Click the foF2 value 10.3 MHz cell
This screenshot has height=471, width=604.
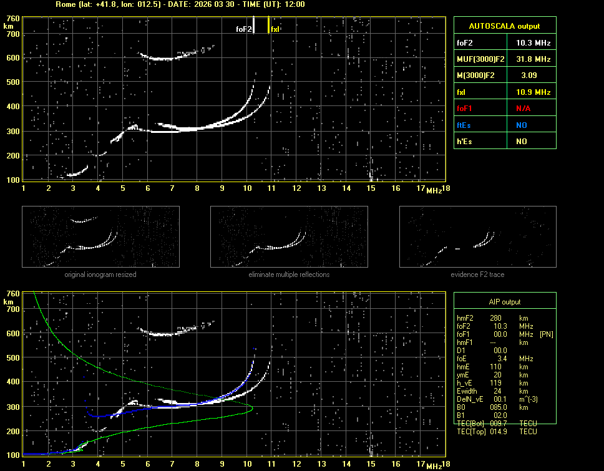click(x=533, y=43)
